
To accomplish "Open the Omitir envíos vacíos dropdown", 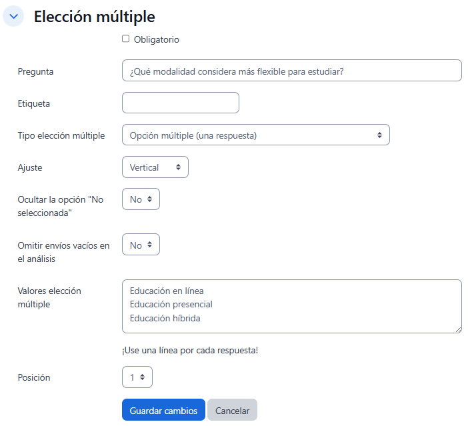I will (141, 245).
